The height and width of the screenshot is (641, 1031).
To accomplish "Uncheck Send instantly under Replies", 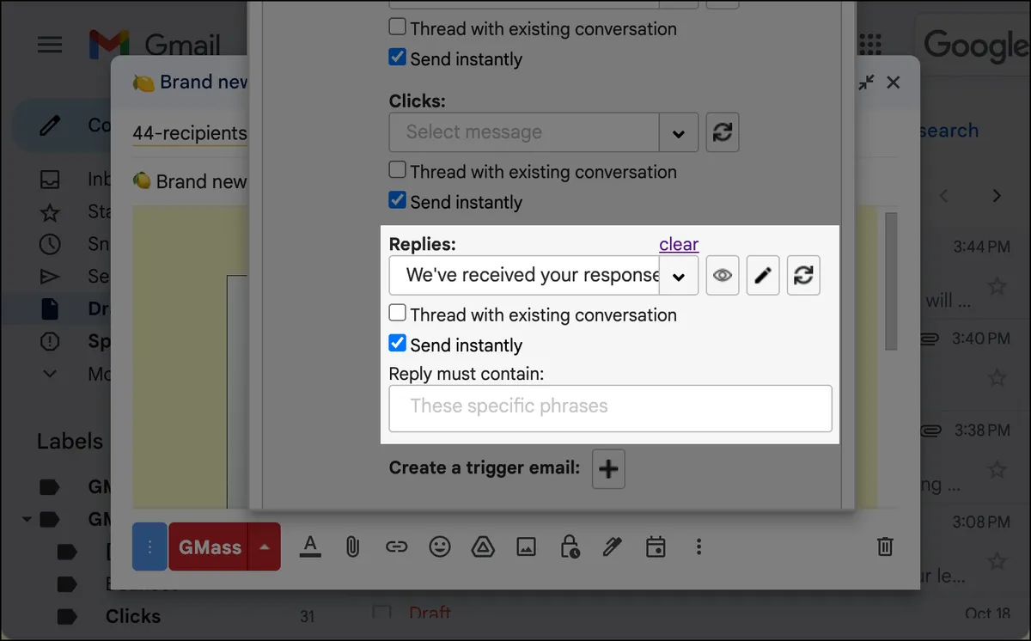I will coord(397,344).
